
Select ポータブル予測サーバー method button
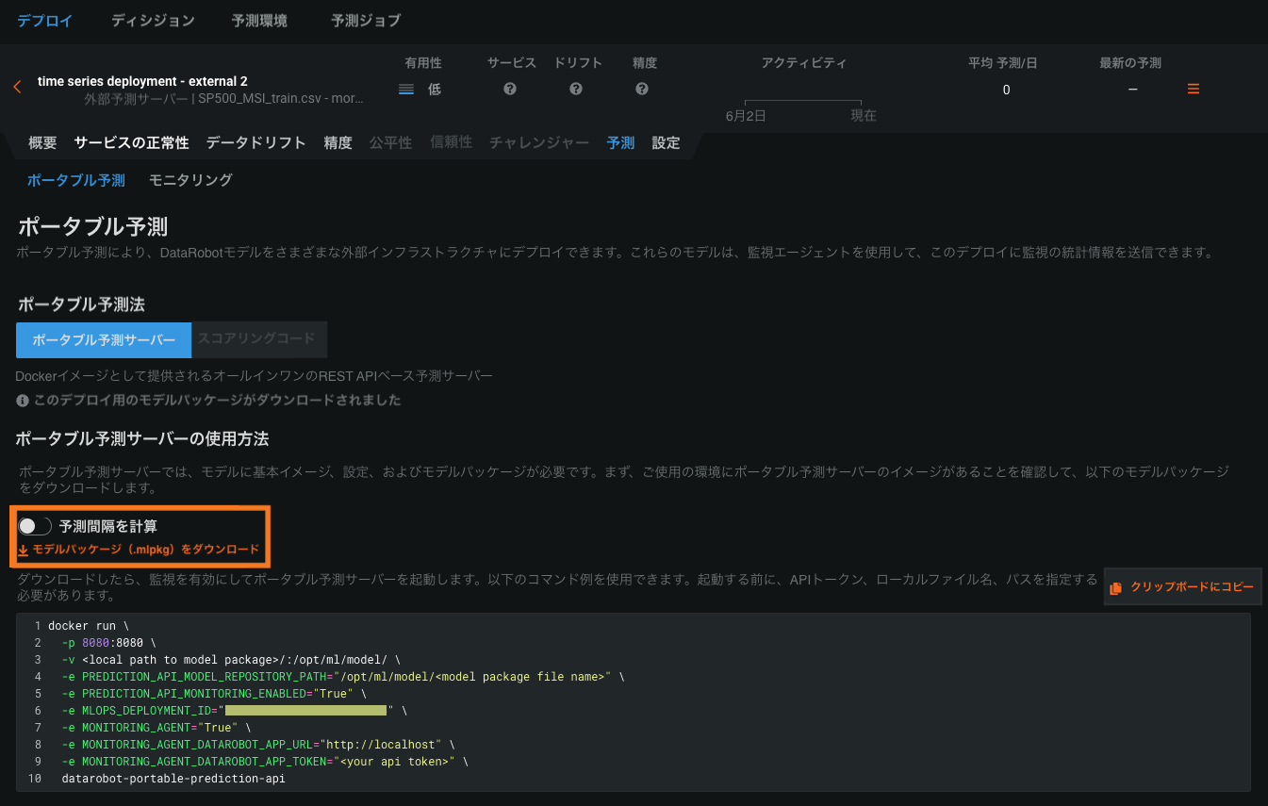(x=104, y=340)
